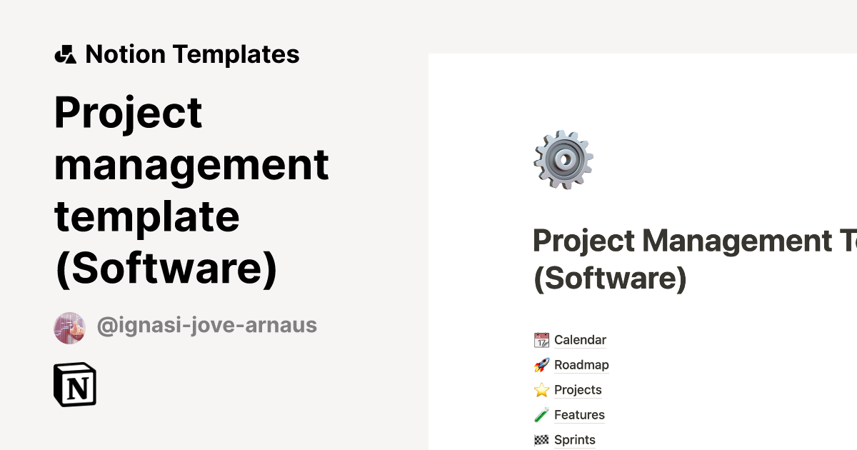The height and width of the screenshot is (450, 857).
Task: Click the test tube emoji beside Features
Action: tap(541, 414)
